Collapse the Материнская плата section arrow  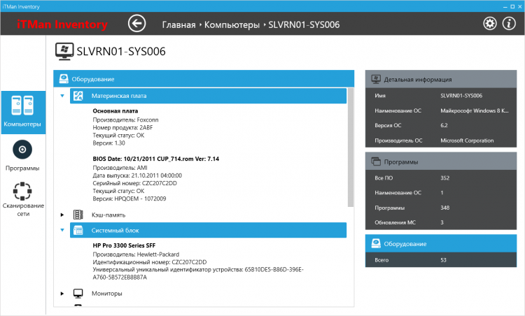pos(62,96)
